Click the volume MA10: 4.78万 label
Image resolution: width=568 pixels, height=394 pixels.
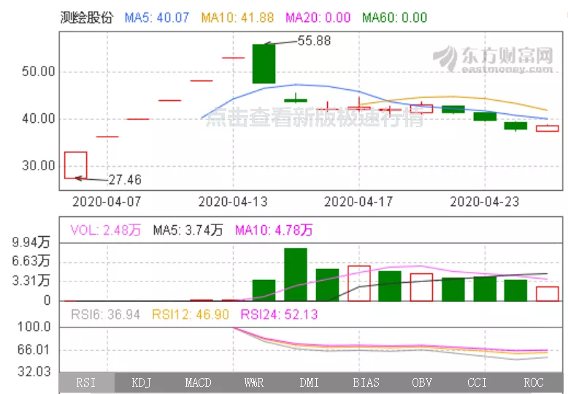(274, 230)
